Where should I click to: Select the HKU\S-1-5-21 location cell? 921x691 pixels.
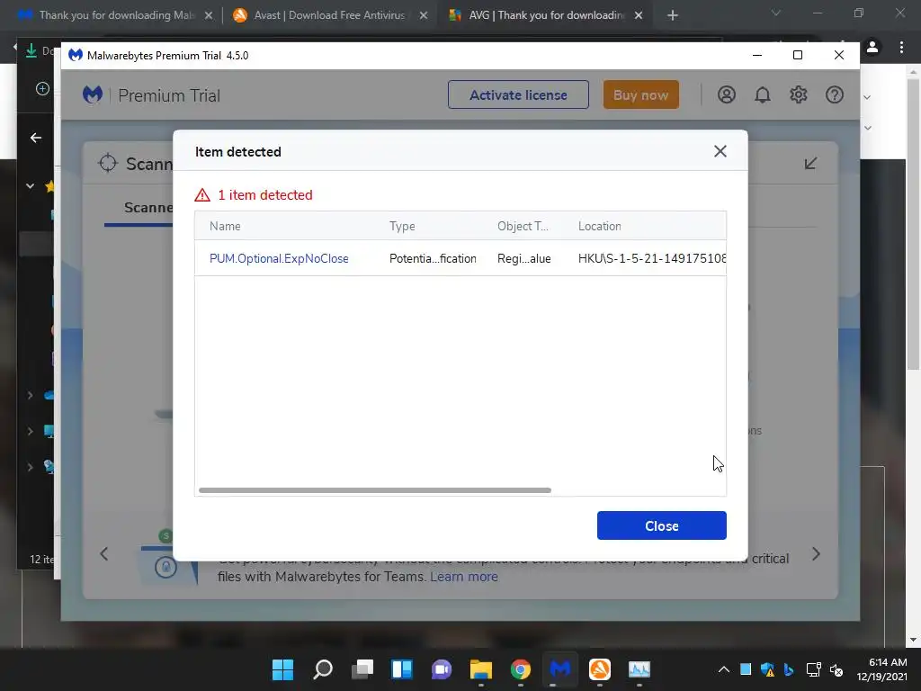pyautogui.click(x=652, y=258)
